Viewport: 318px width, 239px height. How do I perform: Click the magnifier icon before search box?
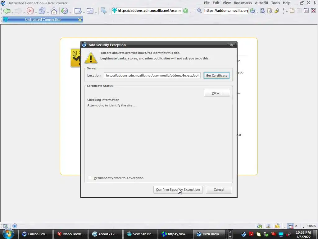point(199,11)
